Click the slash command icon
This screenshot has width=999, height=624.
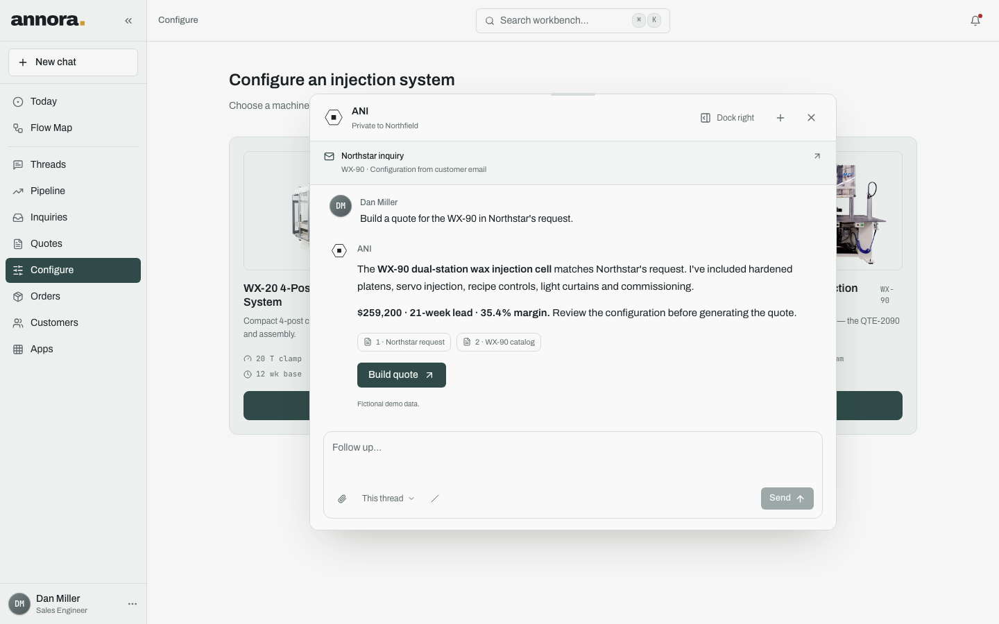click(x=435, y=499)
